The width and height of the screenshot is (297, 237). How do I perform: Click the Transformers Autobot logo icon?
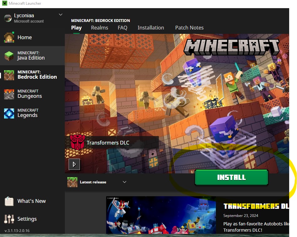(77, 142)
